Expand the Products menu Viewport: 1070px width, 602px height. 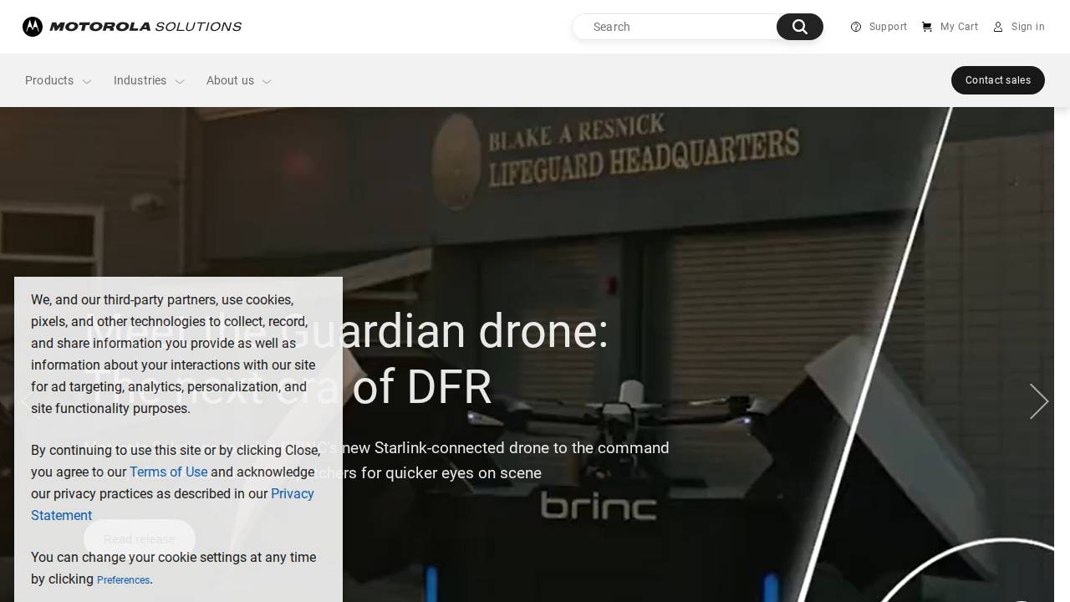click(87, 81)
